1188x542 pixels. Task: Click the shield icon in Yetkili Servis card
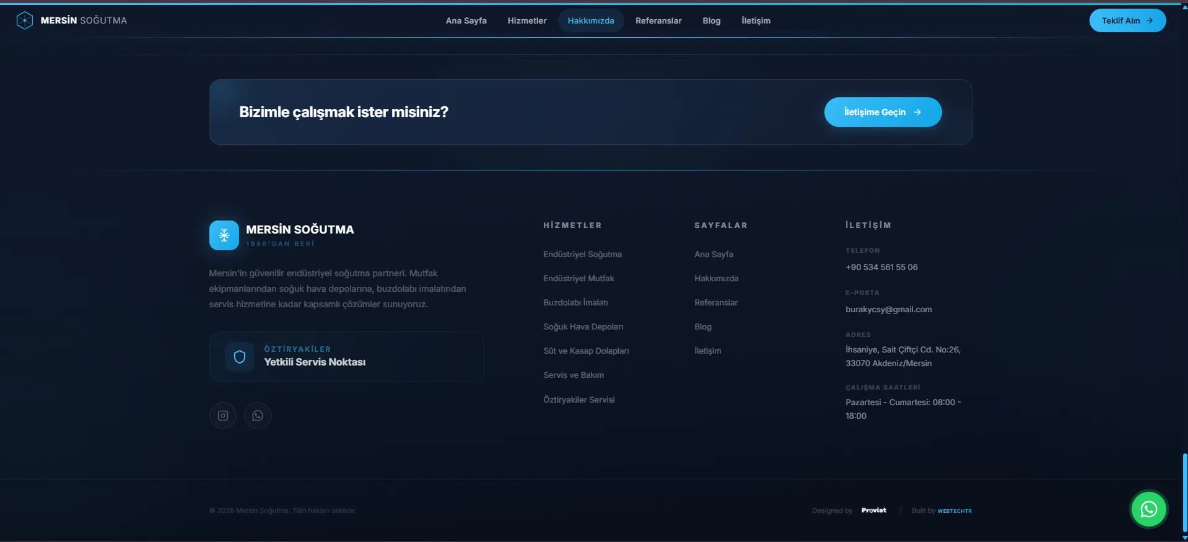[x=240, y=357]
